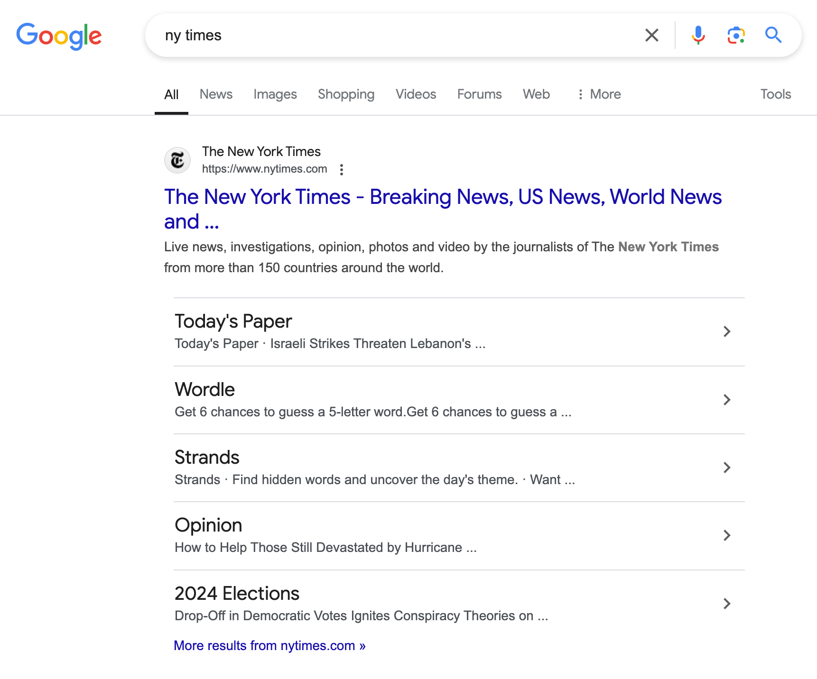Switch to the News tab
Viewport: 817px width, 679px height.
click(x=216, y=94)
